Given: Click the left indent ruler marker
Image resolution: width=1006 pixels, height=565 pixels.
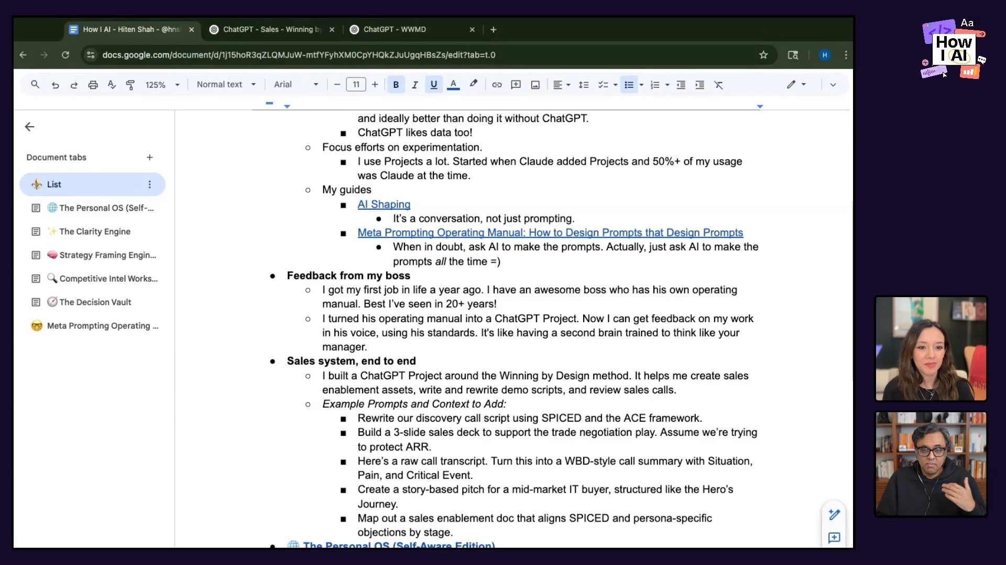Looking at the screenshot, I should click(x=287, y=106).
